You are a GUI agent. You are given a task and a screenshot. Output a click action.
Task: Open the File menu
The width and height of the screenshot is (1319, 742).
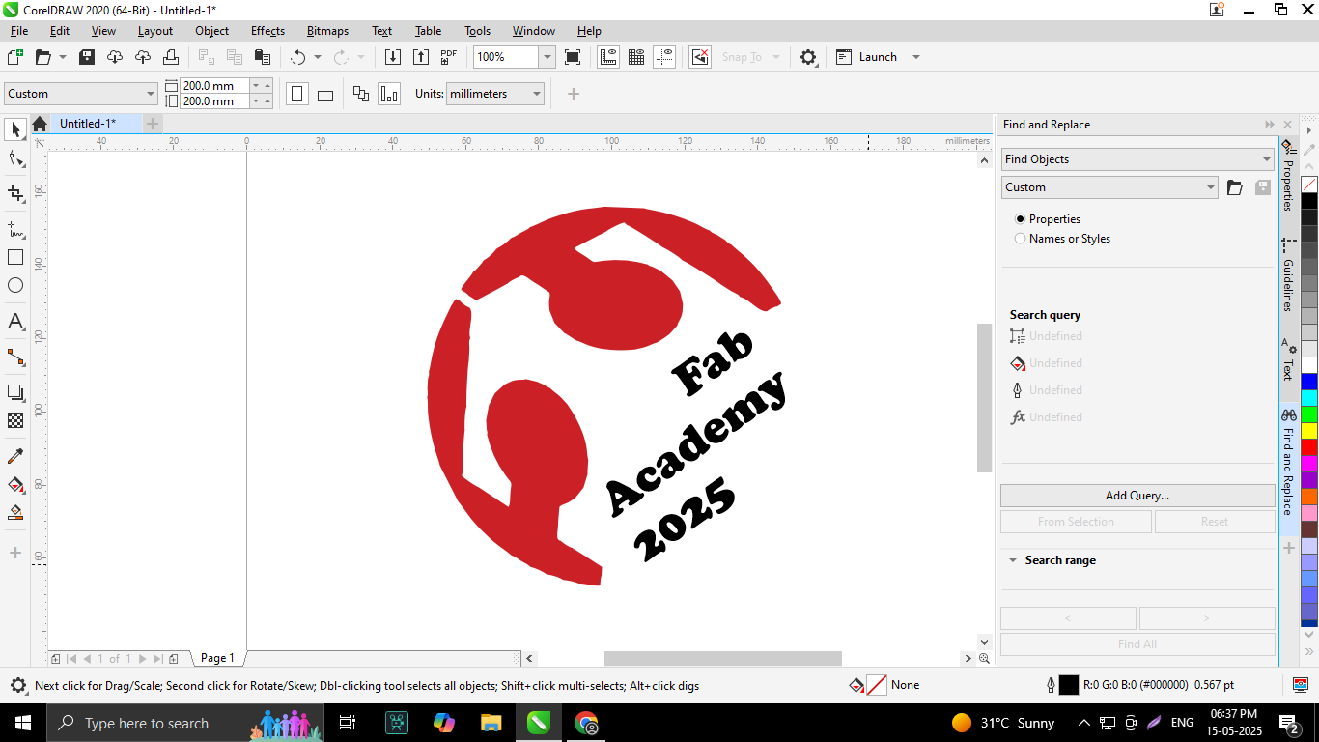19,31
